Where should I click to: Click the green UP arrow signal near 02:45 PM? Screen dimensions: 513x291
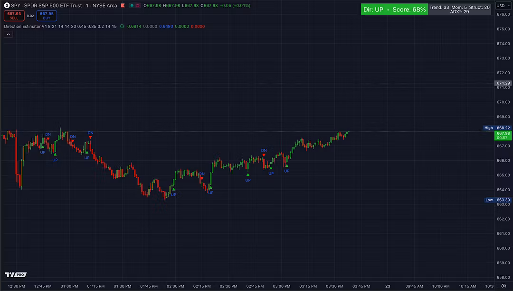click(x=248, y=175)
